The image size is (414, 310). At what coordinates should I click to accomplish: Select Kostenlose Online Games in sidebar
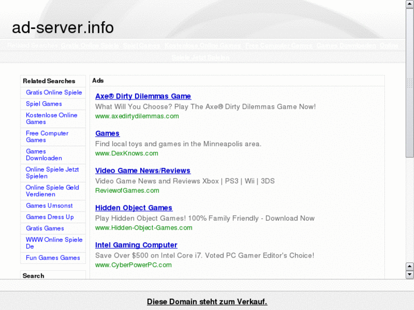[51, 118]
